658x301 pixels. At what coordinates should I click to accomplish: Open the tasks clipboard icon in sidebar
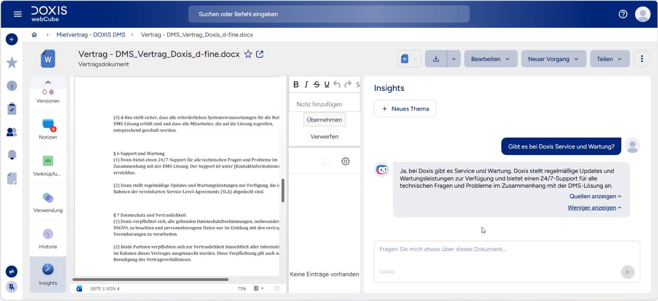(12, 109)
